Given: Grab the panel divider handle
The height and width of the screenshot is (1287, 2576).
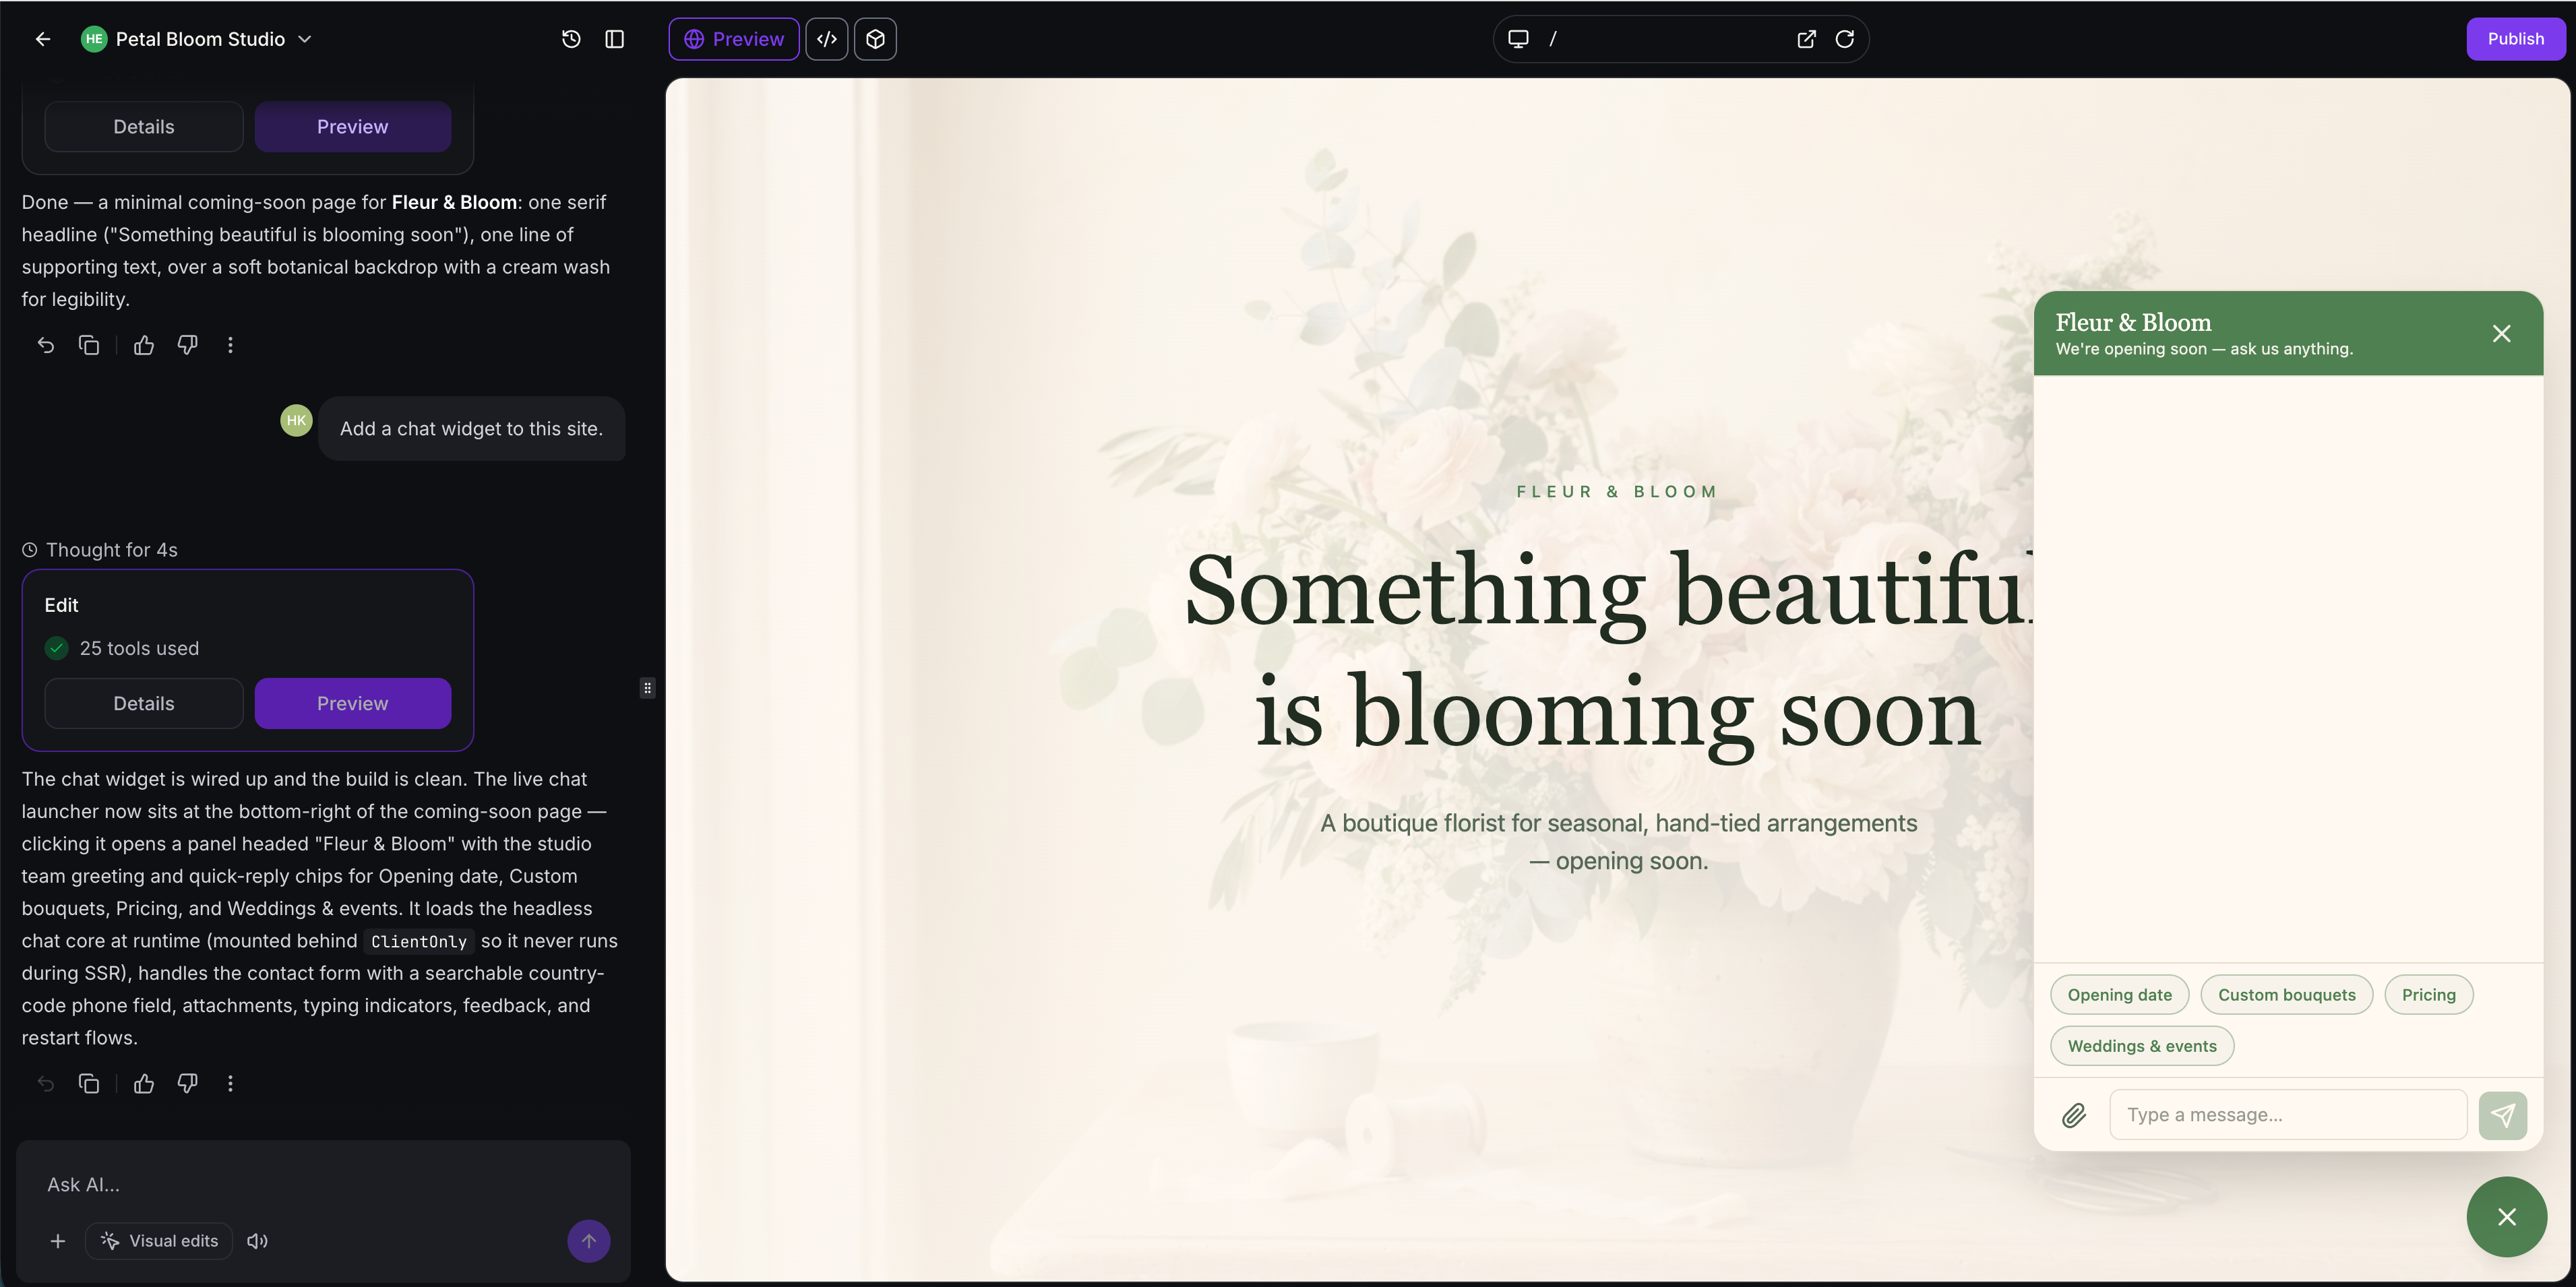Looking at the screenshot, I should coord(648,688).
